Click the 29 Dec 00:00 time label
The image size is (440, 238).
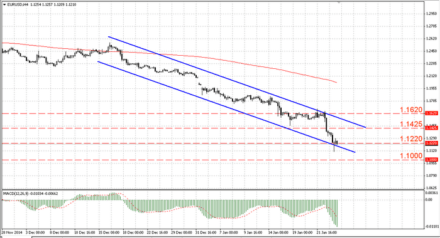pyautogui.click(x=182, y=232)
